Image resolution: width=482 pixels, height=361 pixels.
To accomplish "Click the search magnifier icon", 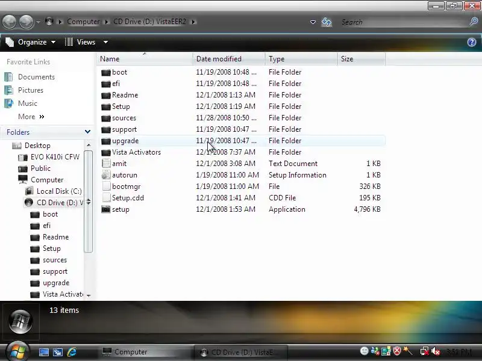I will click(x=474, y=22).
